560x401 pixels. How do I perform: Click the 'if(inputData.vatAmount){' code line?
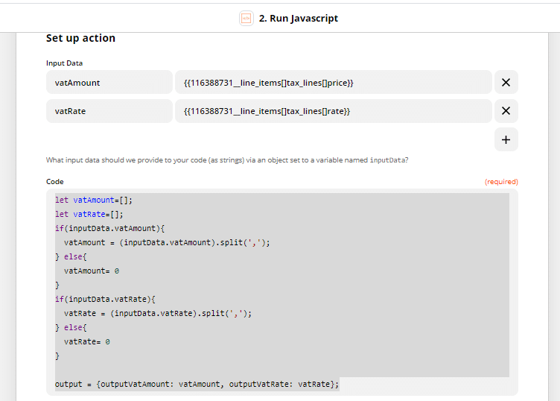(109, 228)
